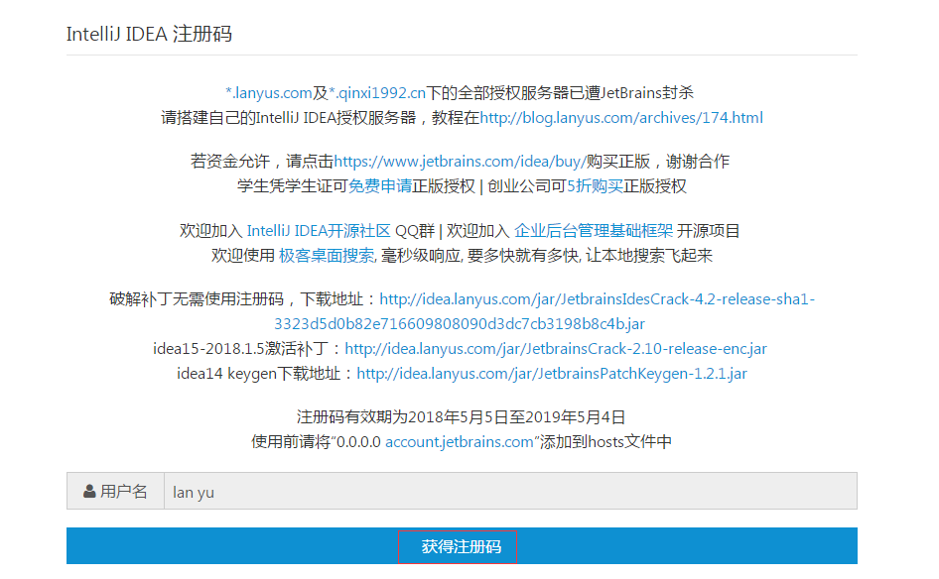This screenshot has height=579, width=939.
Task: Open the 企业后台管理基础框架 project link
Action: [594, 231]
